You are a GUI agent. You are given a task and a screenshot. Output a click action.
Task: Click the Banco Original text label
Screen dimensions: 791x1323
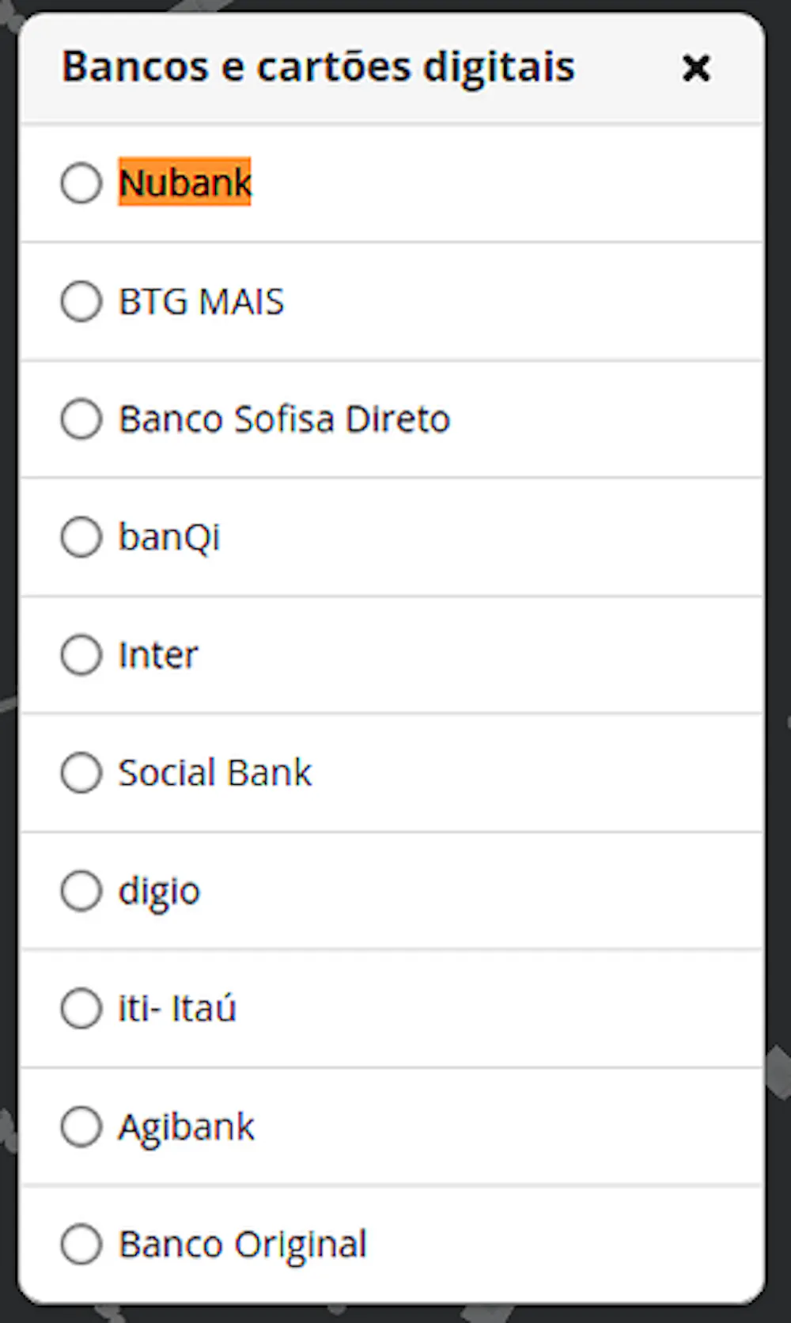tap(243, 1245)
